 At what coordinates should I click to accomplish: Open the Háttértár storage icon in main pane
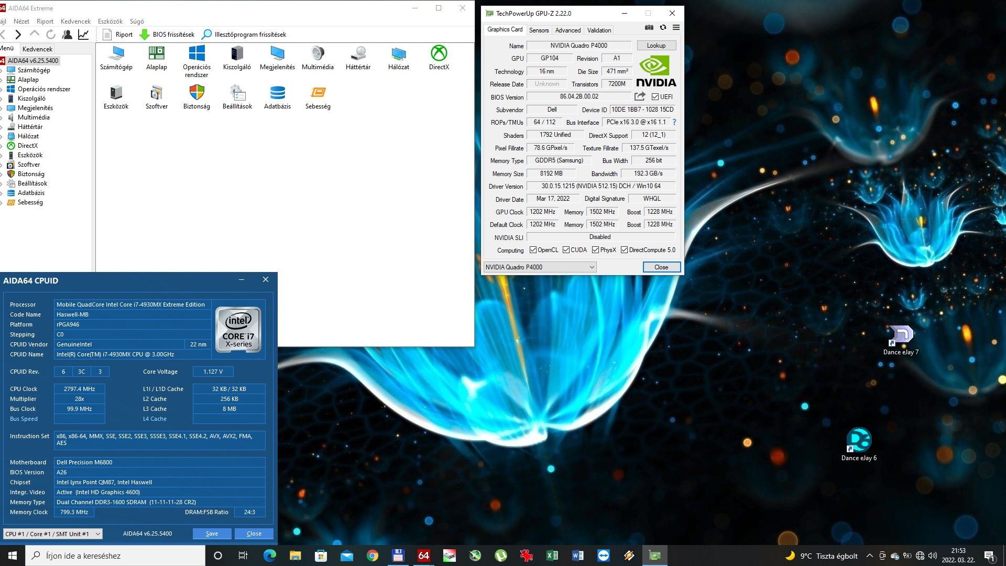[358, 58]
